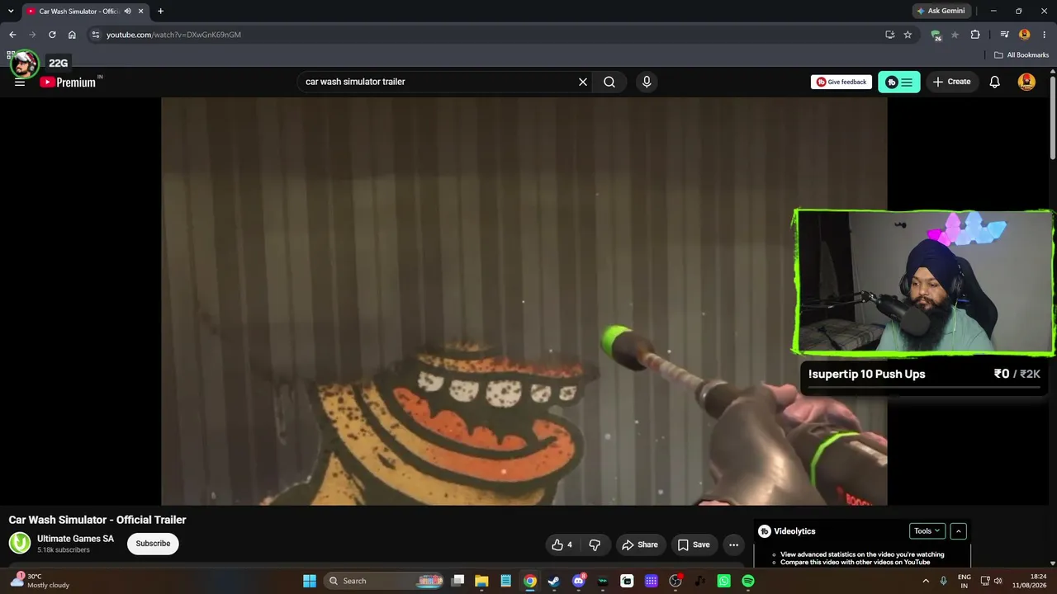
Task: Open the tab search dropdown arrow
Action: pos(11,11)
